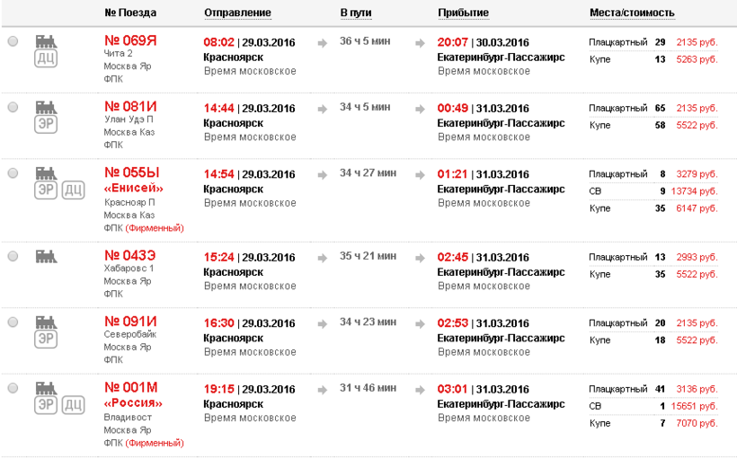Click the ЭР badge for train 091И

tap(46, 340)
